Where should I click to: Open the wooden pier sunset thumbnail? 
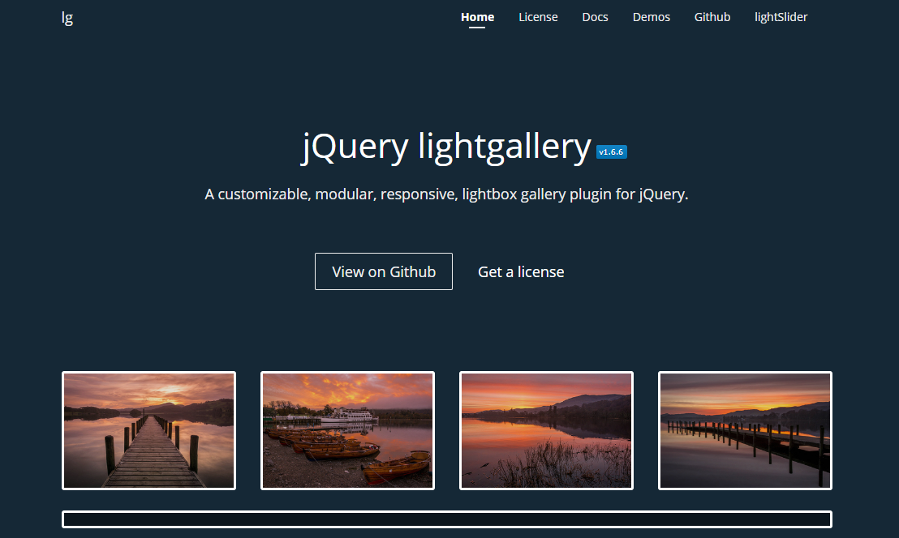(149, 430)
